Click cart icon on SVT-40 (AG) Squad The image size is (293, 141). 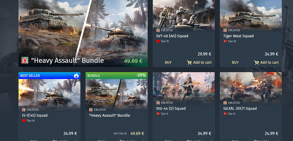pos(189,63)
